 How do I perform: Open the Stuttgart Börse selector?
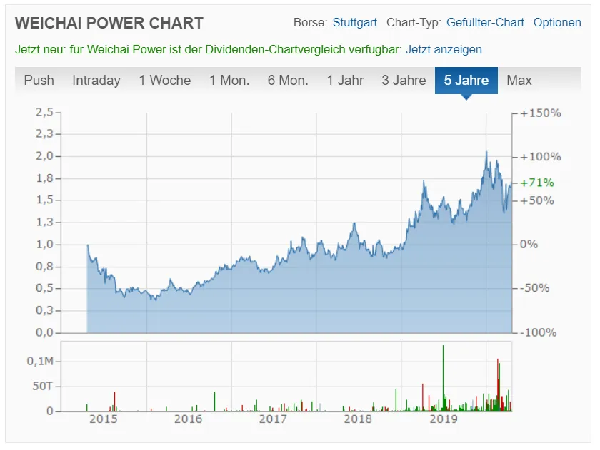coord(354,22)
